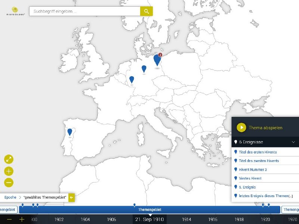Click "gewähltes Themengebiet" breadcrumb text
Image resolution: width=299 pixels, height=224 pixels.
tap(45, 197)
